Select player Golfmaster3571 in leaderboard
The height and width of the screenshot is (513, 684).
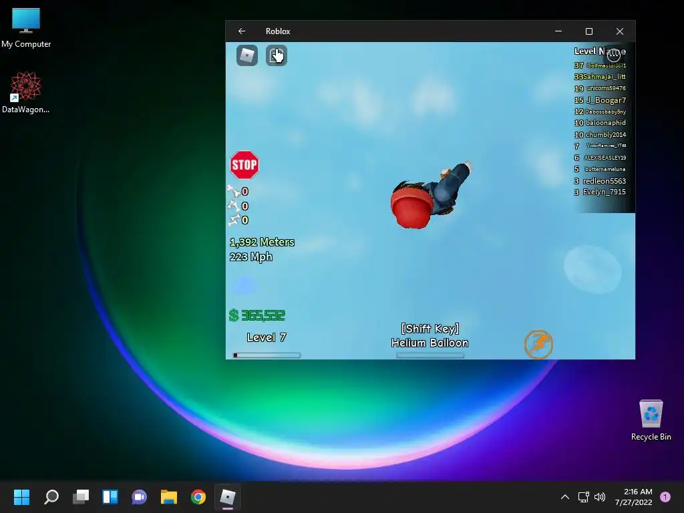[601, 65]
